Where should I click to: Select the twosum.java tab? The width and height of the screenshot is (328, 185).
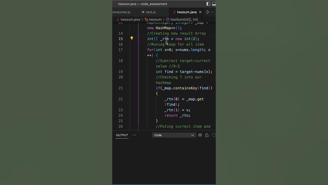click(187, 12)
